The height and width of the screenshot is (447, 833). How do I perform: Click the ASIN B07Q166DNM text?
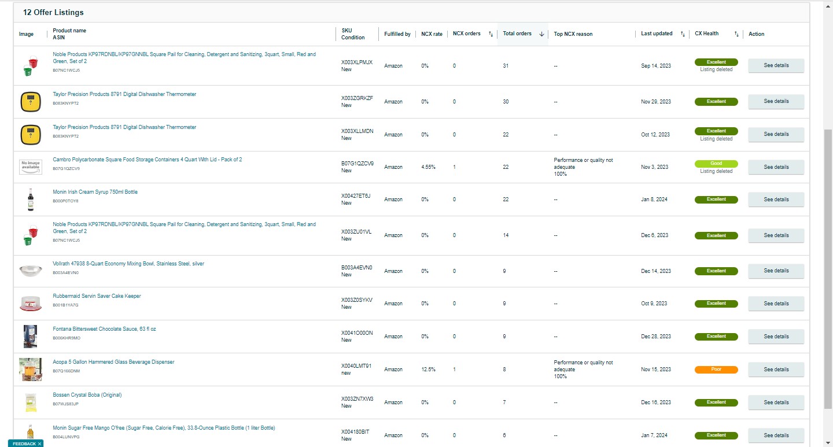pos(67,371)
